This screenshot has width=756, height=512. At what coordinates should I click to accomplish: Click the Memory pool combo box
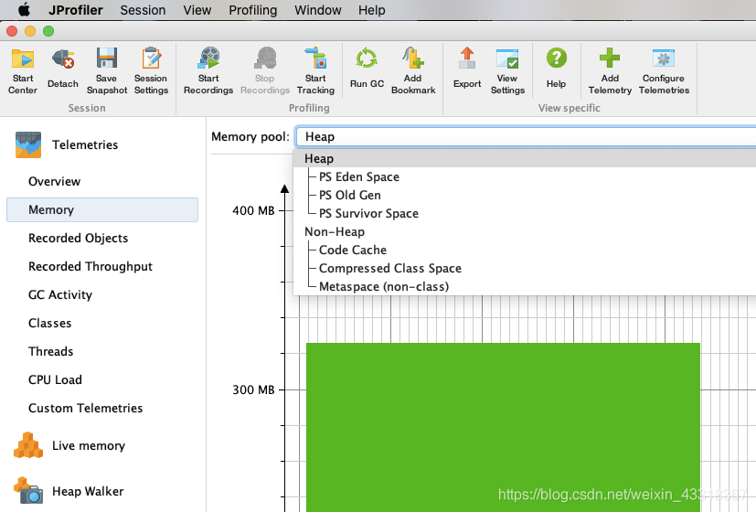click(x=526, y=136)
